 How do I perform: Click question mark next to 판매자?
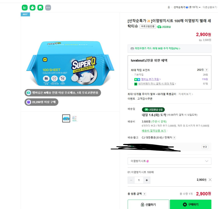click(174, 138)
